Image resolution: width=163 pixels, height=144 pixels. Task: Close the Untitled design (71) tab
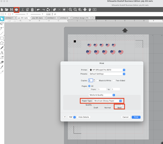[x=91, y=18]
